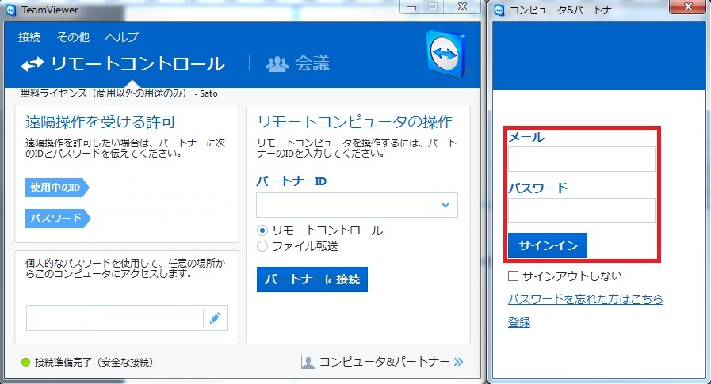Image resolution: width=711 pixels, height=384 pixels.
Task: Open the その他 menu
Action: [x=73, y=37]
